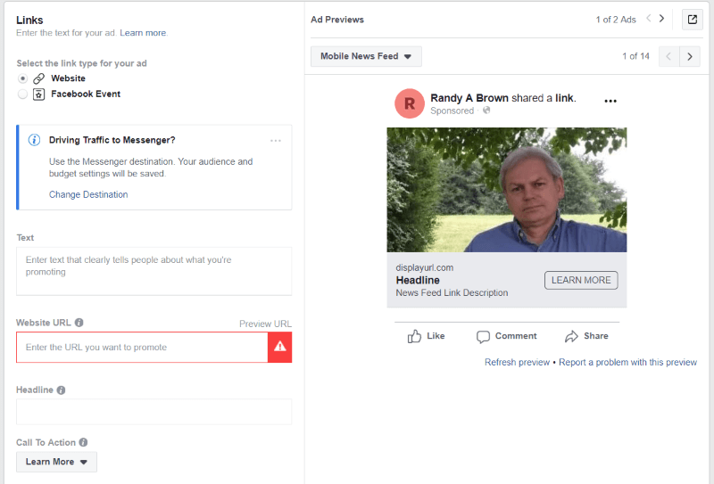Click the Refresh preview link
The width and height of the screenshot is (714, 484).
pos(517,362)
